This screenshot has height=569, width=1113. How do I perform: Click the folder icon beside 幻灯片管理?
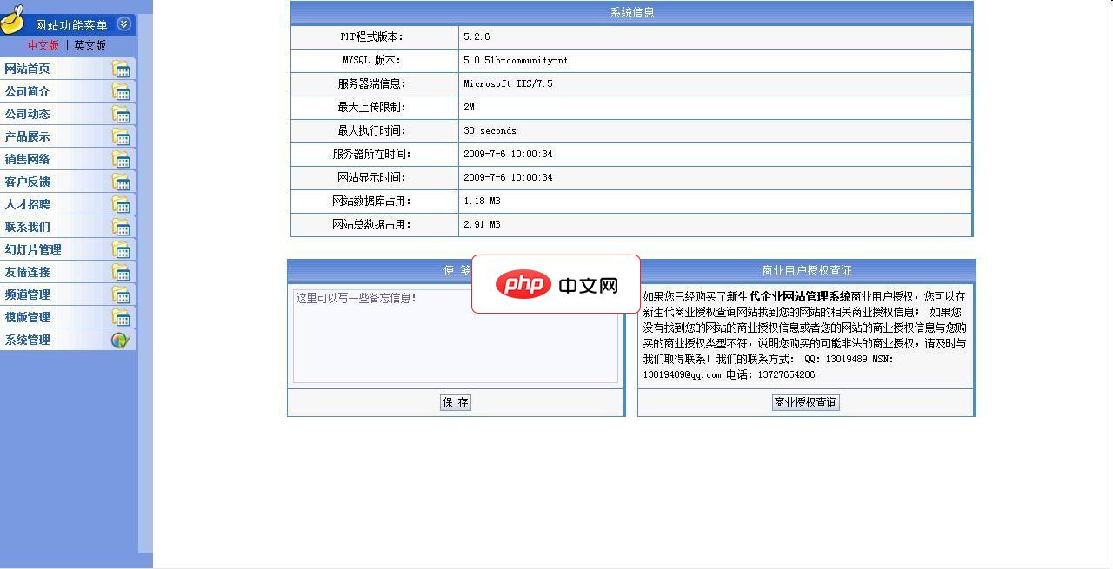point(121,250)
